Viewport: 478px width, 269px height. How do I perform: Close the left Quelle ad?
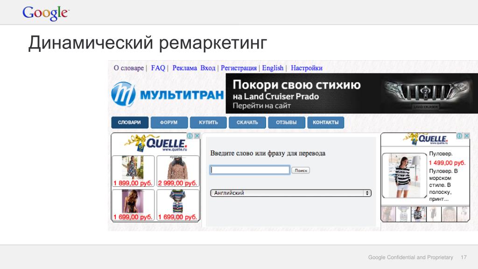(197, 136)
